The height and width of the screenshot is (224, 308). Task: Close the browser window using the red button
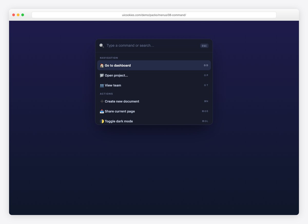tap(14, 15)
